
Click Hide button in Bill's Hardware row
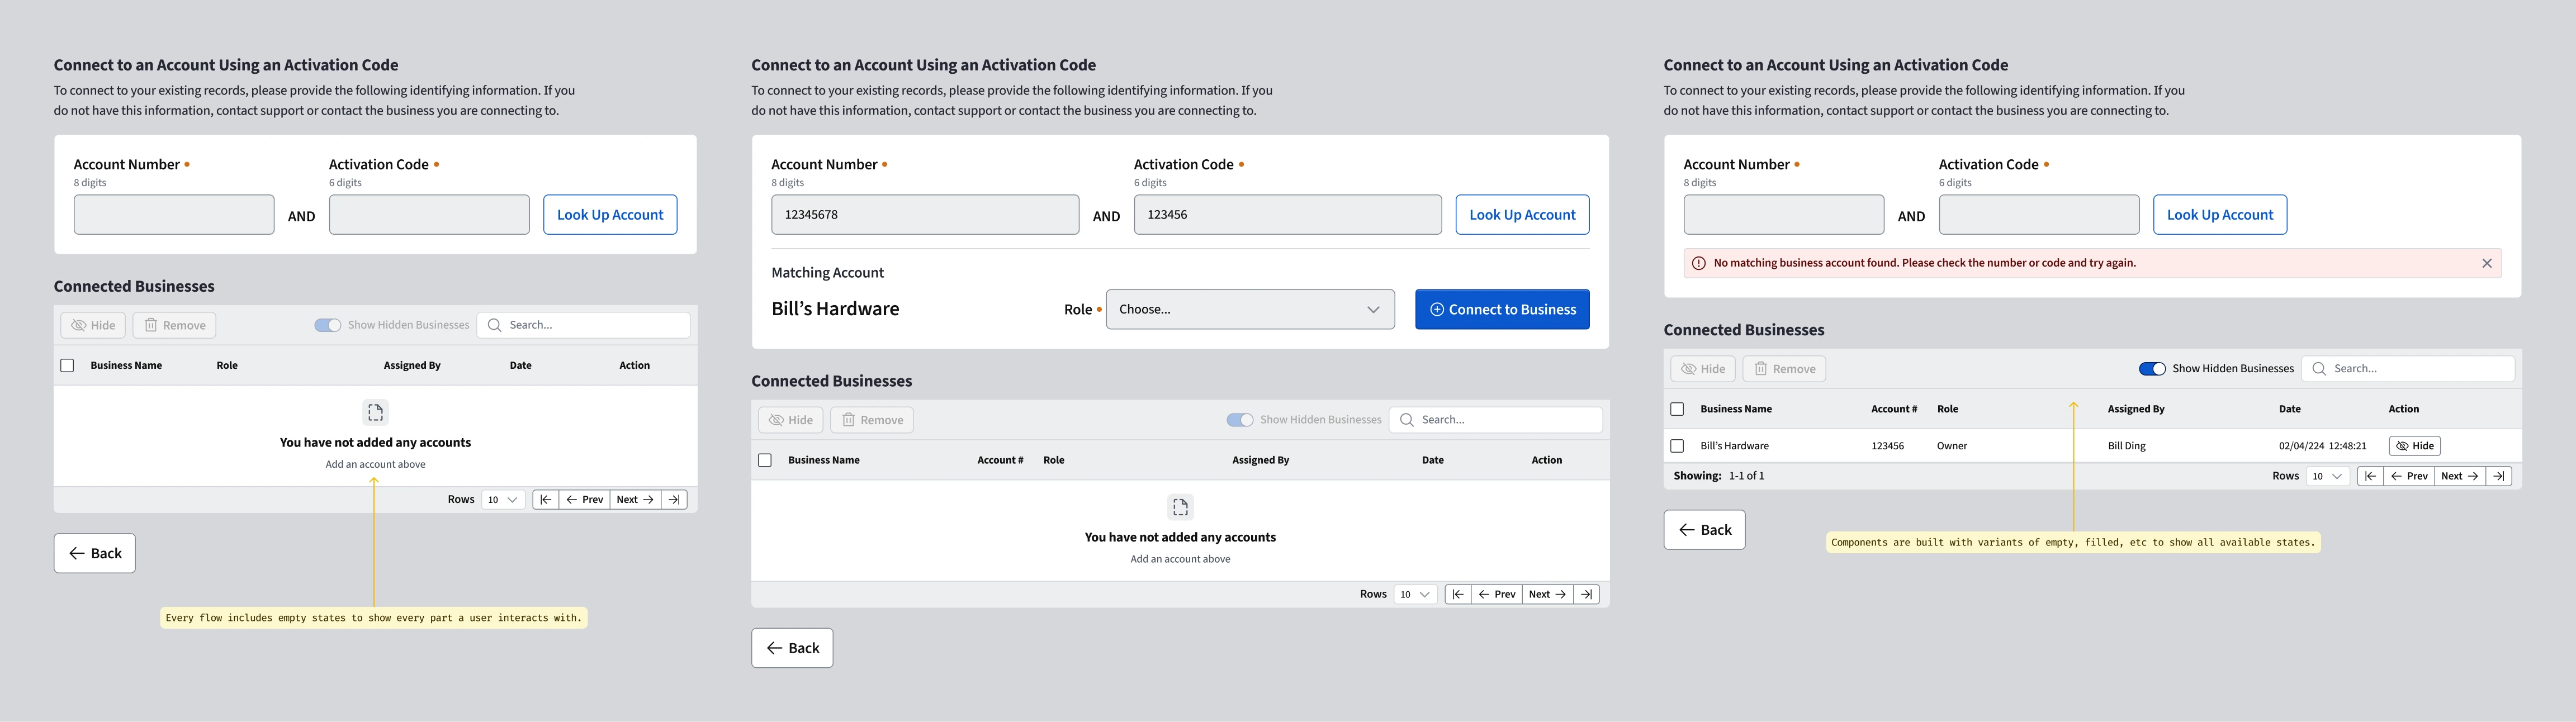2414,446
